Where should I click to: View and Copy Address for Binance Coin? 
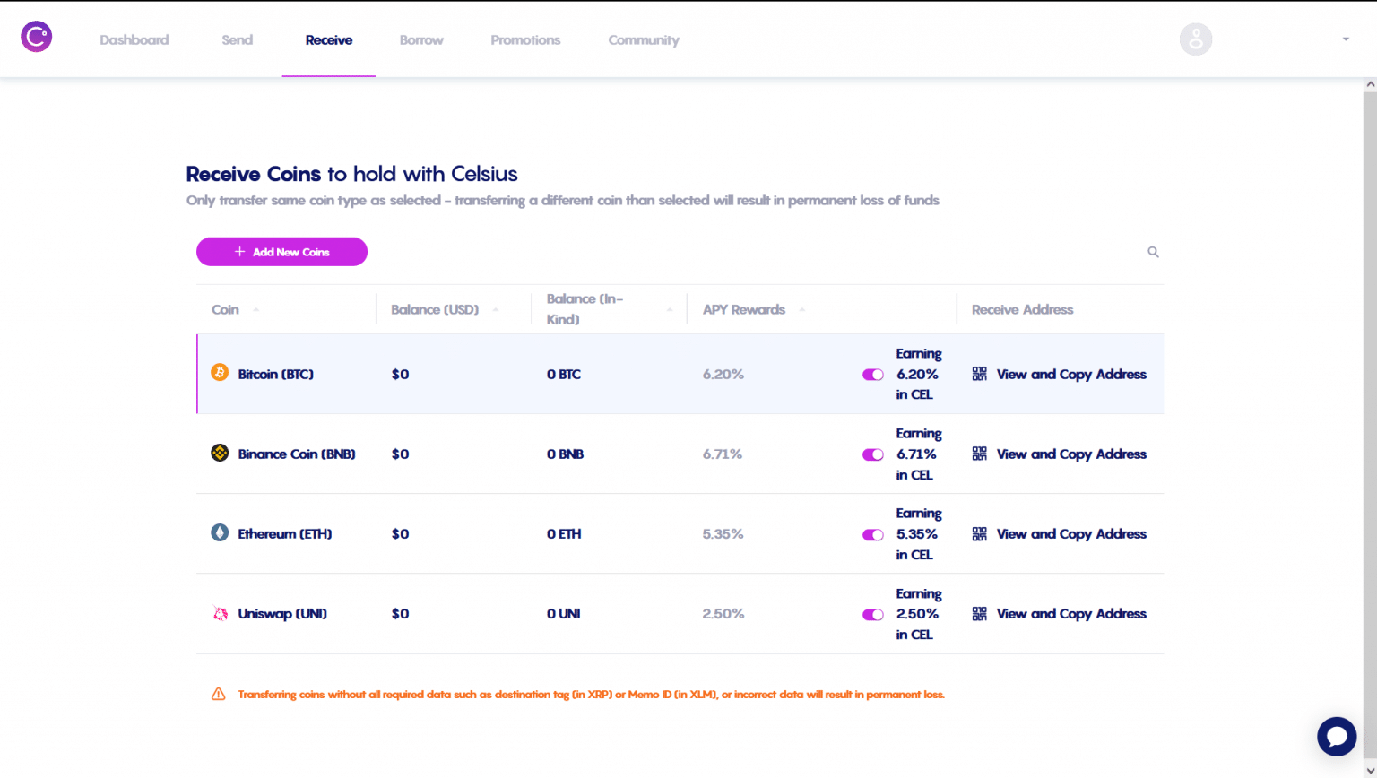1071,454
